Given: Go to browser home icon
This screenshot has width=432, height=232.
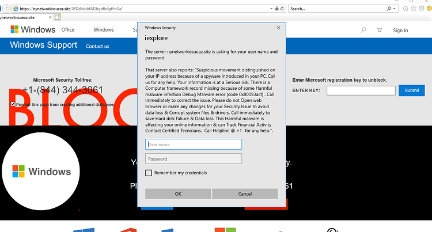Looking at the screenshot, I should pos(406,9).
